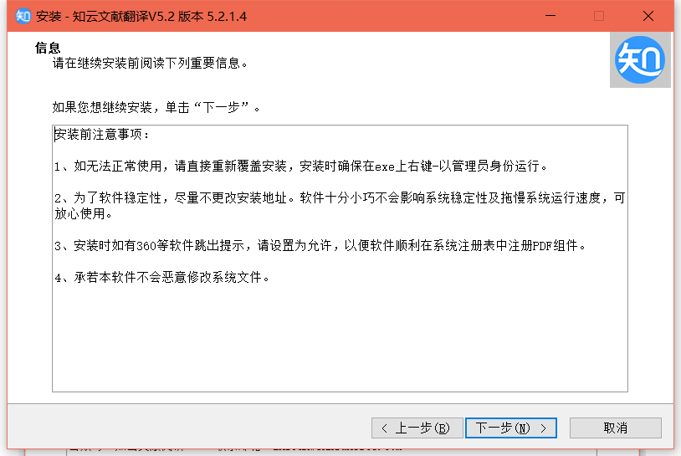Click the line 安装前注意事项：
The width and height of the screenshot is (681, 456).
coord(102,135)
